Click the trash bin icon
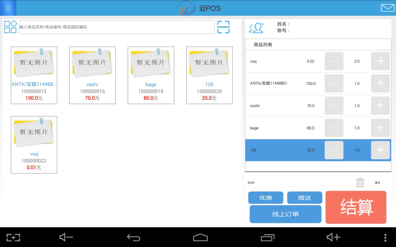 360,182
